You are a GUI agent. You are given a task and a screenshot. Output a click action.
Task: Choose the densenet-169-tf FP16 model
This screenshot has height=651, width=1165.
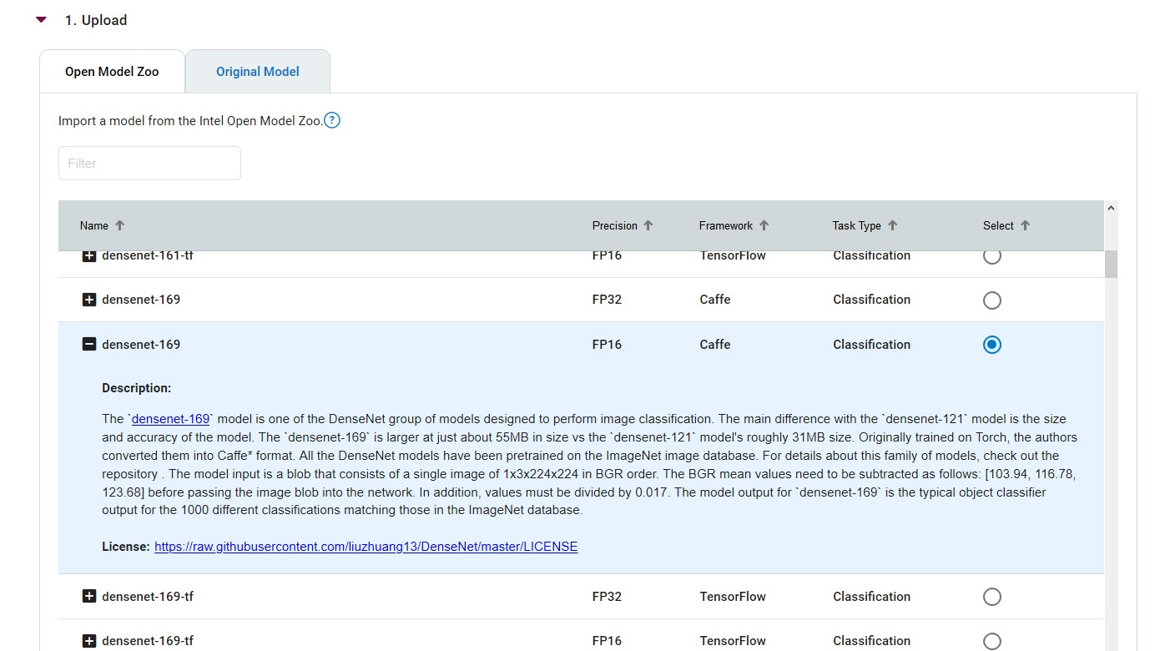pos(991,641)
